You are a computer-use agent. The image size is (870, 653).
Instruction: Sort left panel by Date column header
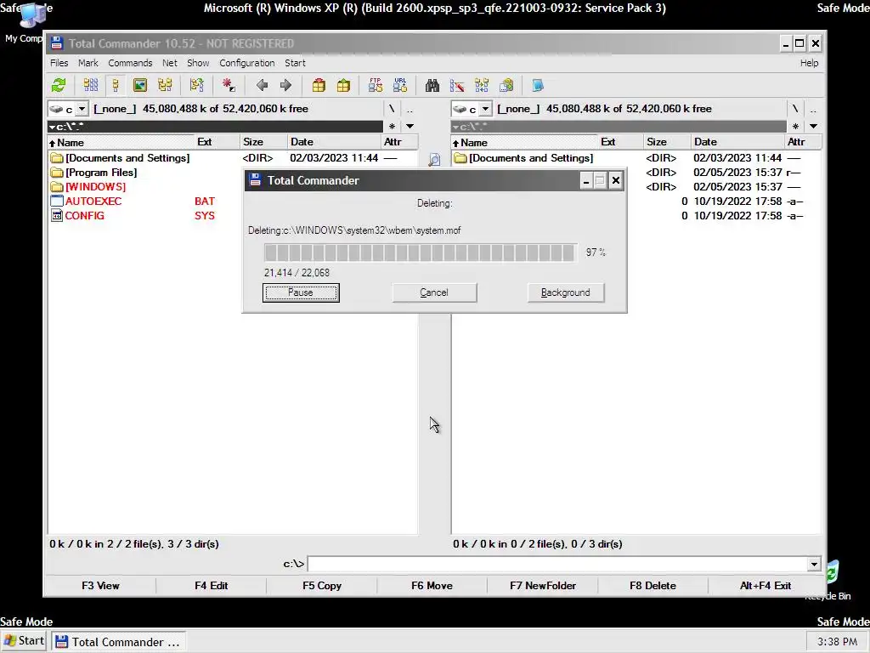tap(334, 142)
